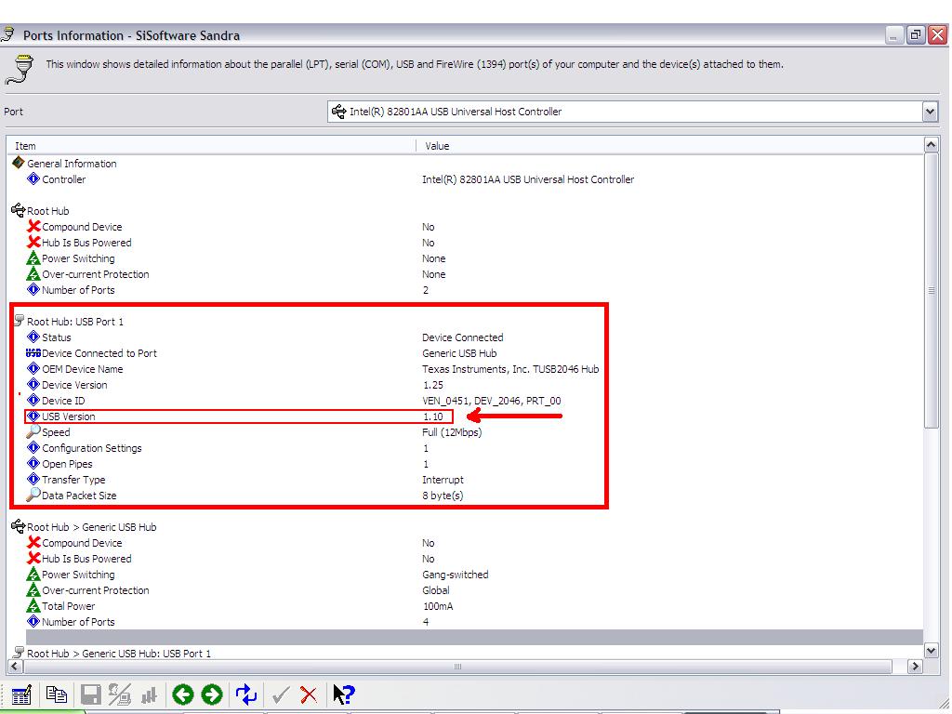Click the Intel 82801AA controller combo box
This screenshot has width=952, height=714.
coord(632,112)
